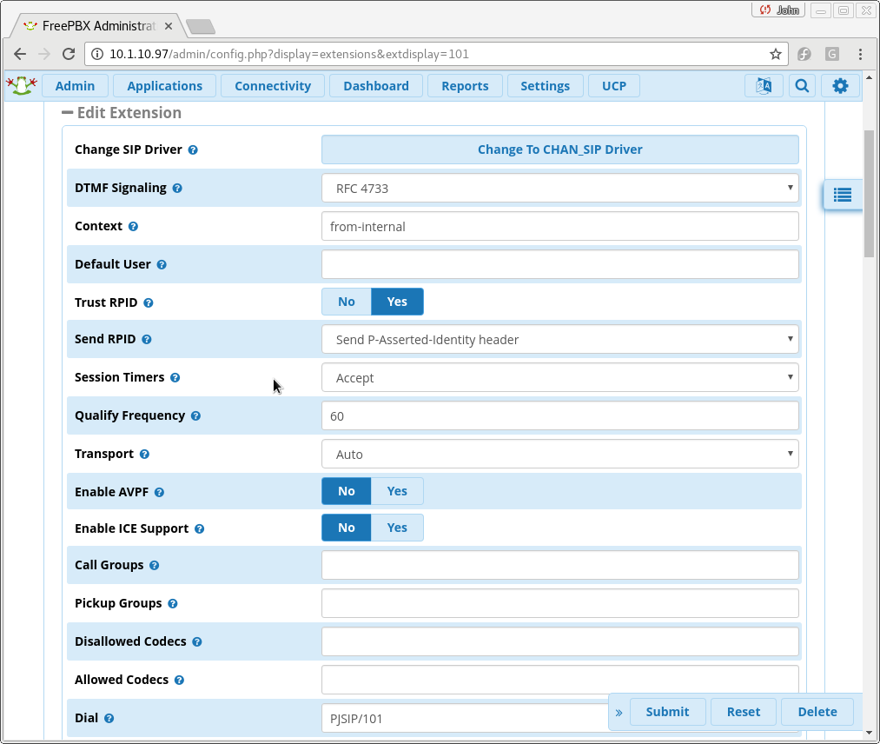The width and height of the screenshot is (880, 744).
Task: Open the search magnifier icon
Action: point(802,86)
